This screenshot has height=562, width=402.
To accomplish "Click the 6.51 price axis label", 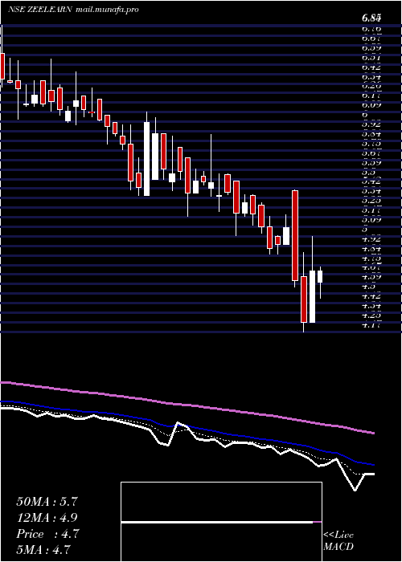I will pyautogui.click(x=371, y=57).
